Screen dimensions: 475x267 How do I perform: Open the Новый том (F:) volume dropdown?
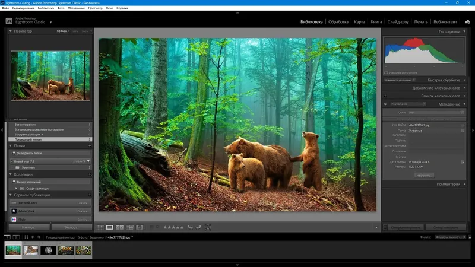tap(88, 161)
